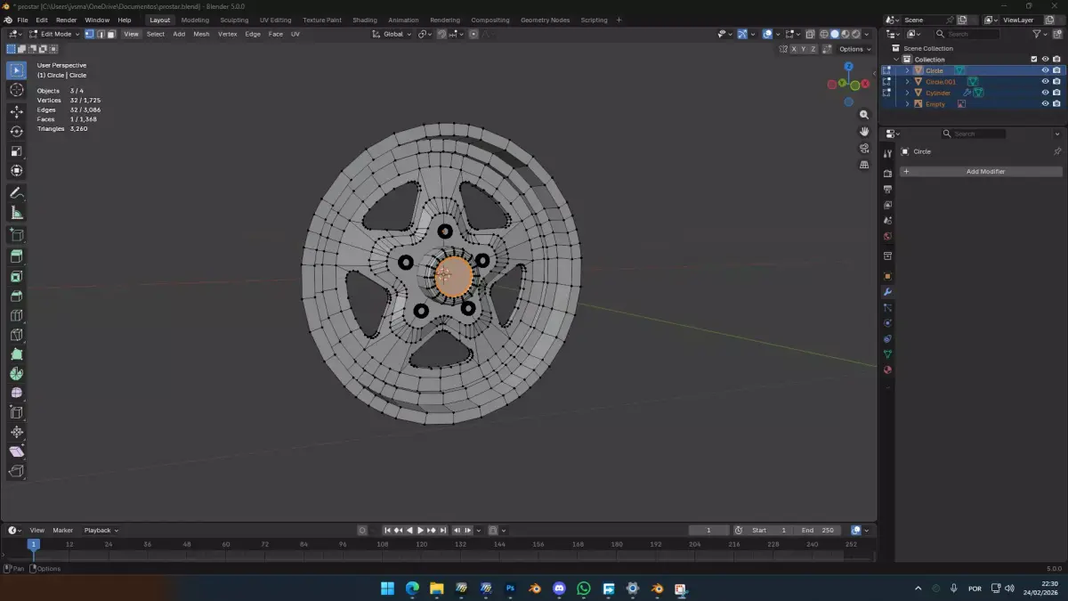Open the Playback dropdown
Viewport: 1068px width, 601px height.
(101, 530)
